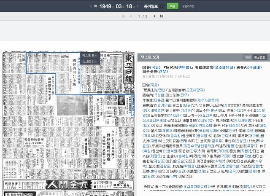Image resolution: width=270 pixels, height=196 pixels.
Task: Click the 對蘇危機에 對處 headline article on newspaper
Action: point(109,147)
